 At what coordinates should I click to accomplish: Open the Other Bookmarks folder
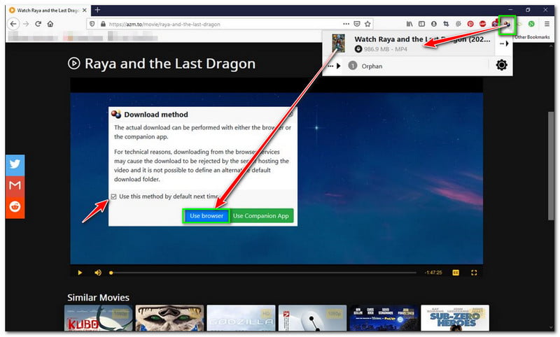coord(532,37)
